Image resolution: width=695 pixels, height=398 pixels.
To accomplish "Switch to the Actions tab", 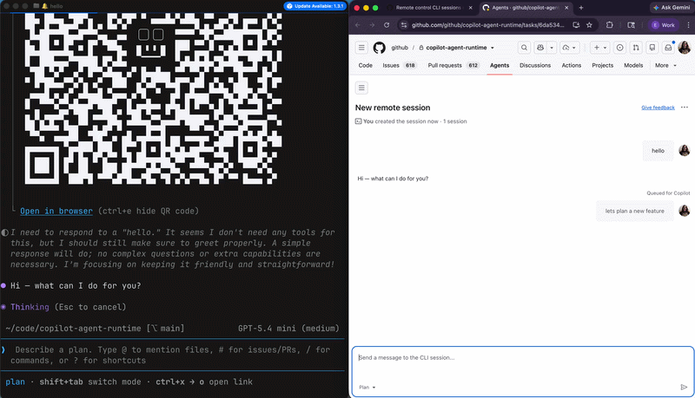I will point(572,65).
